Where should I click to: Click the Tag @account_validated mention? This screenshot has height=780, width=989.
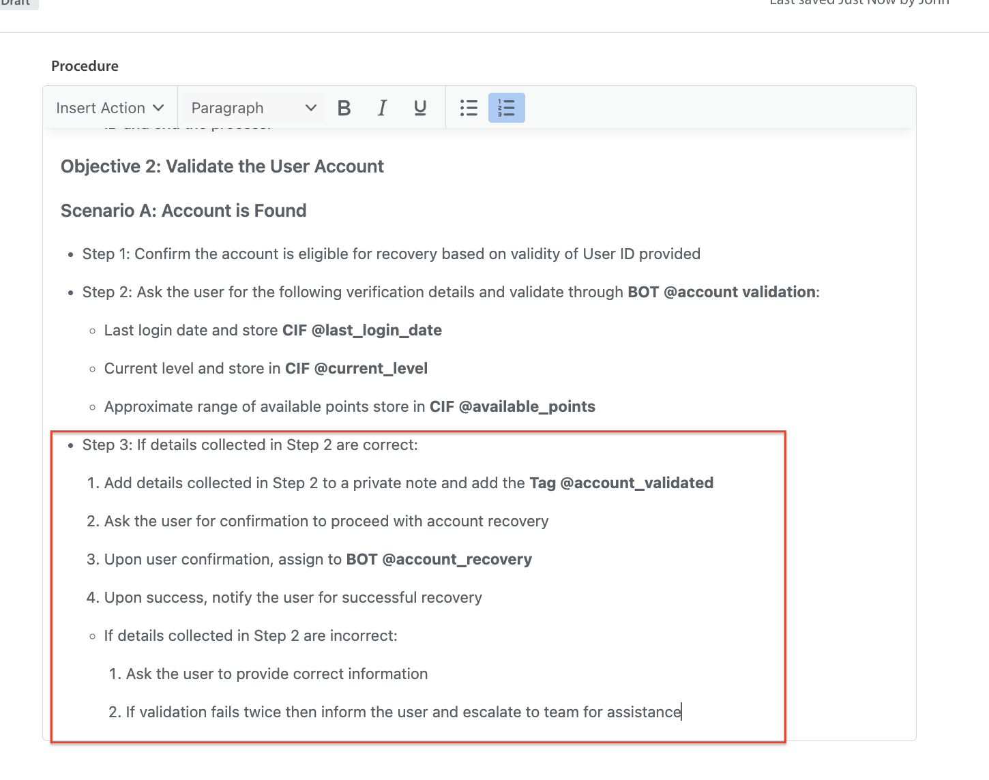coord(621,483)
